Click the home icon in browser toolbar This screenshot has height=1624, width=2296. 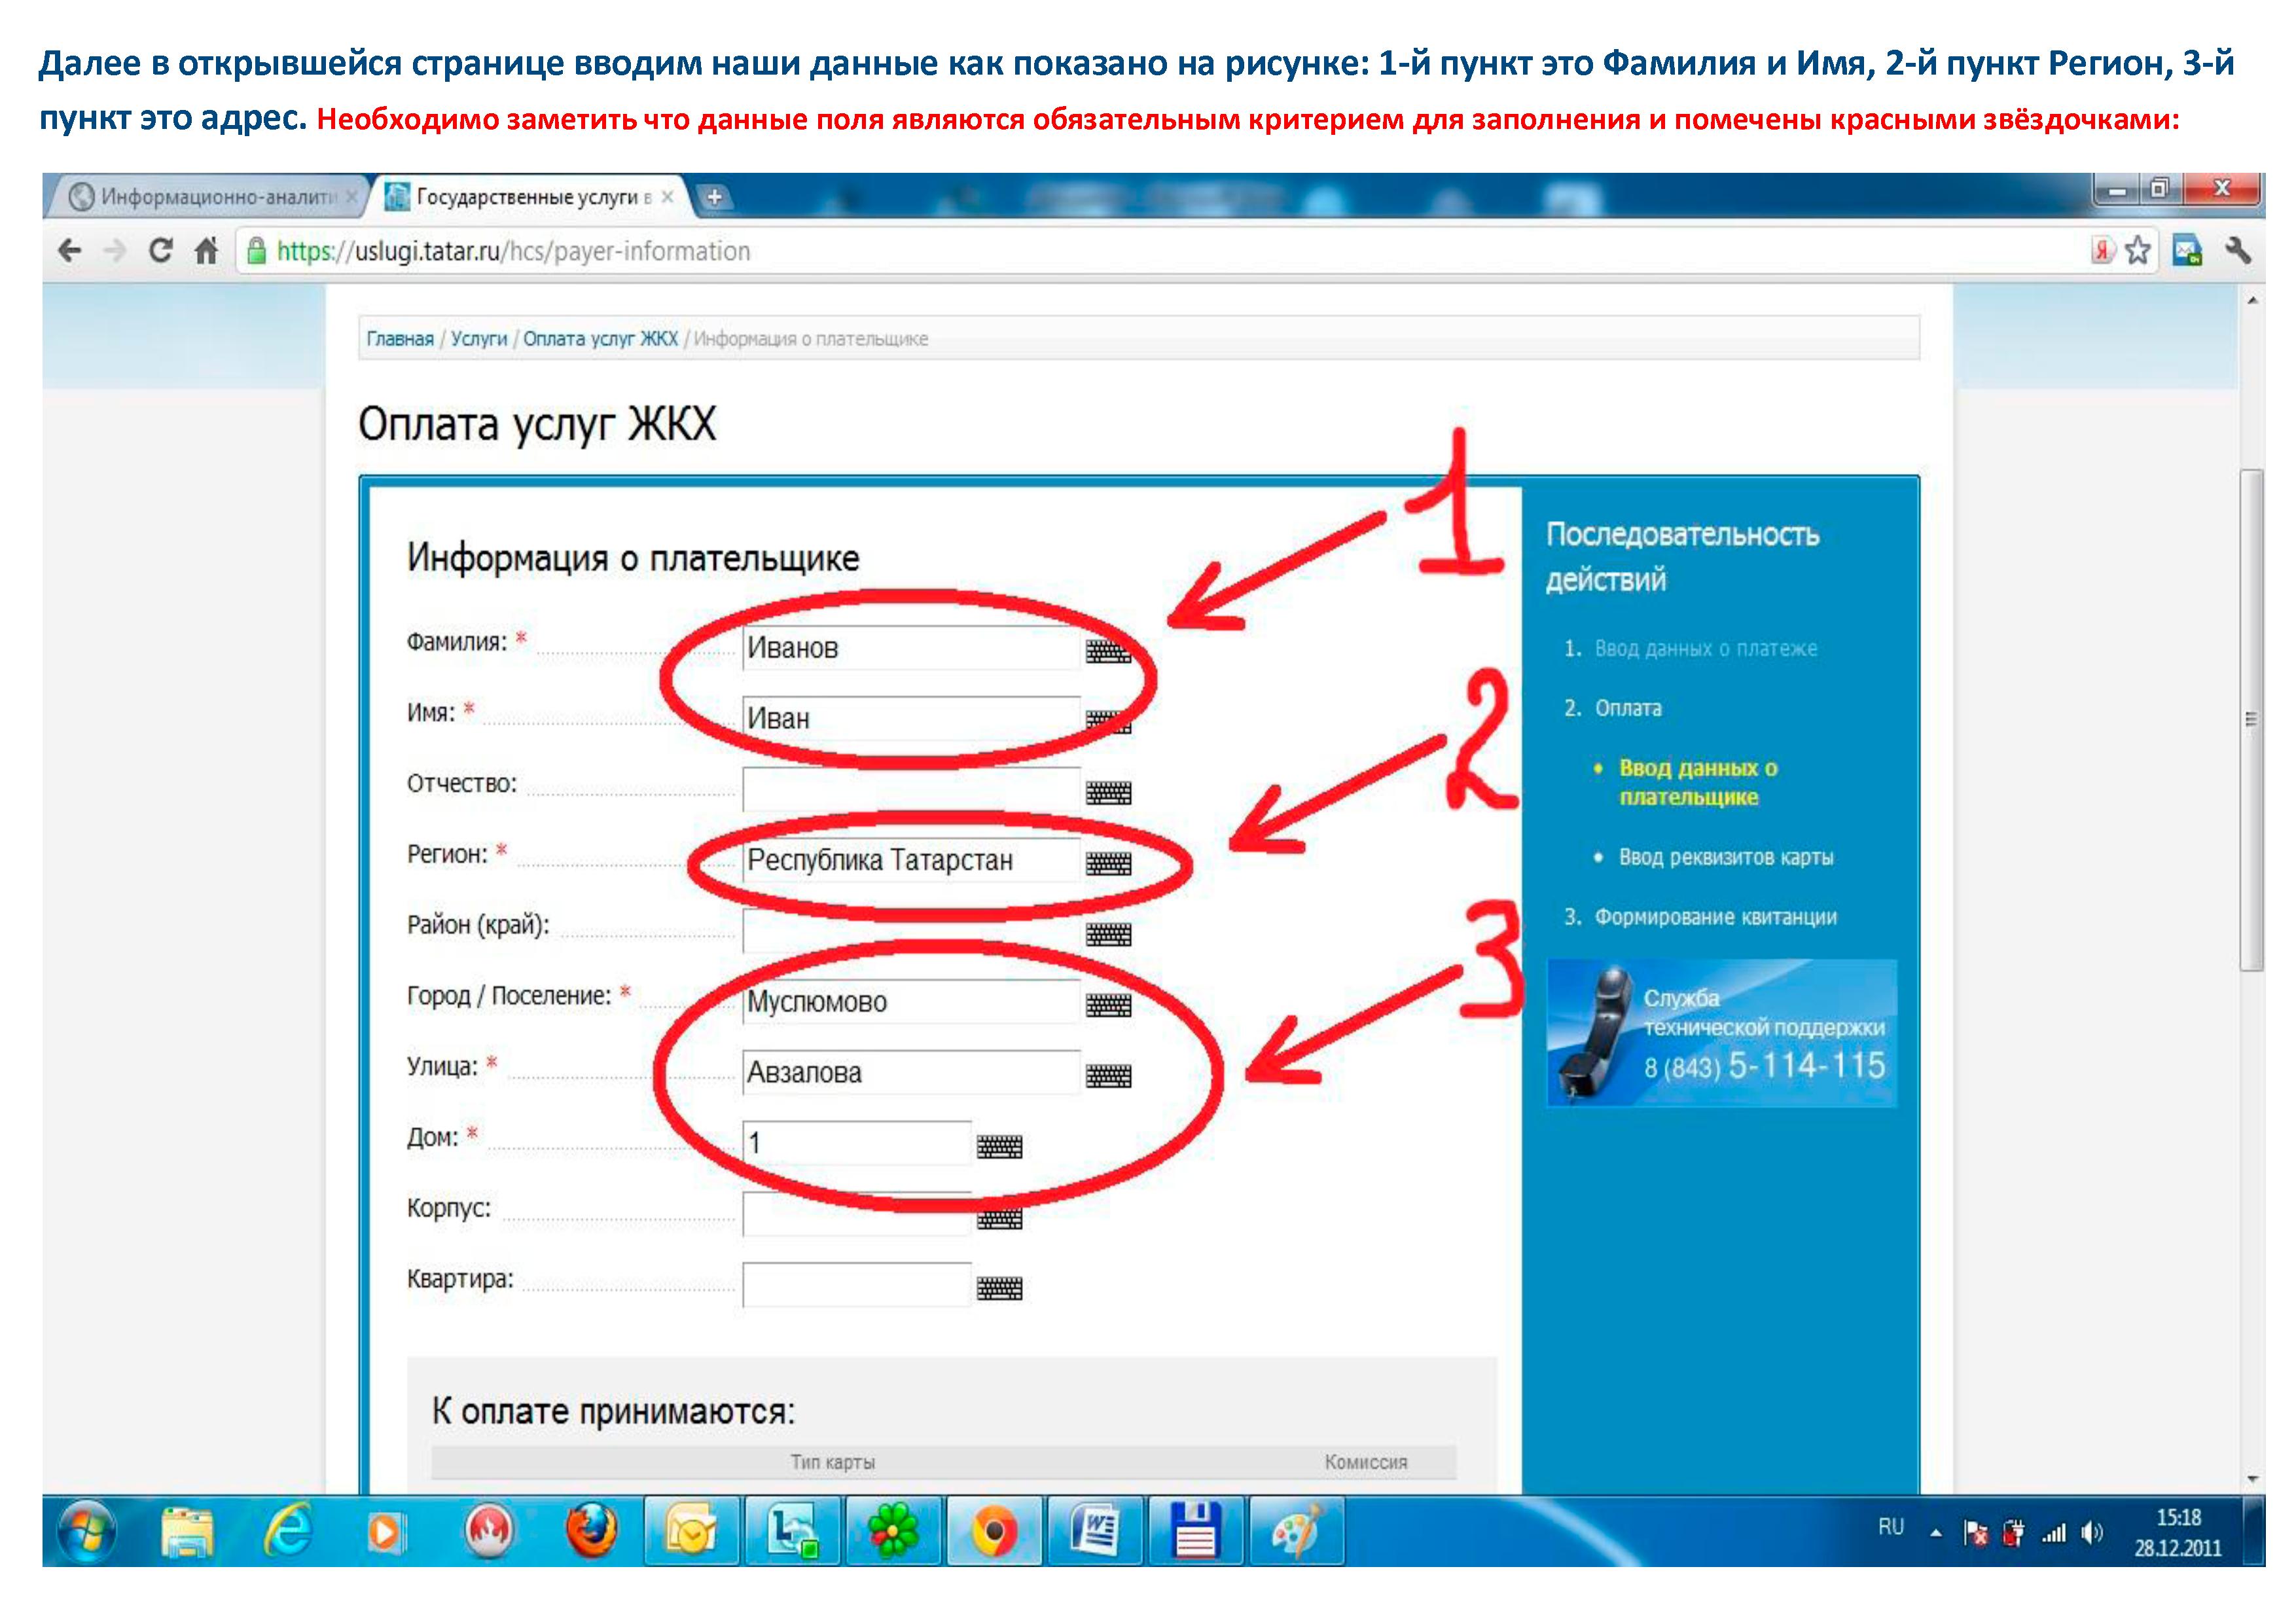coord(206,250)
